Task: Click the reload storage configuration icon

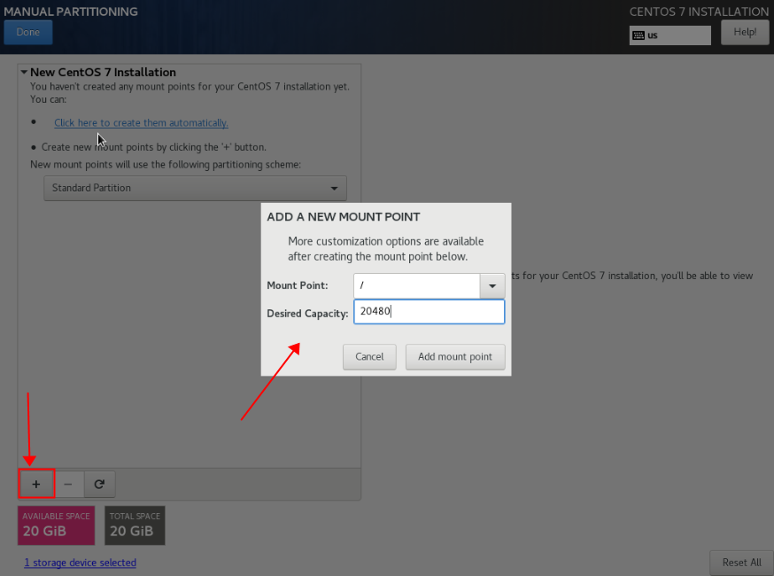Action: coord(99,484)
